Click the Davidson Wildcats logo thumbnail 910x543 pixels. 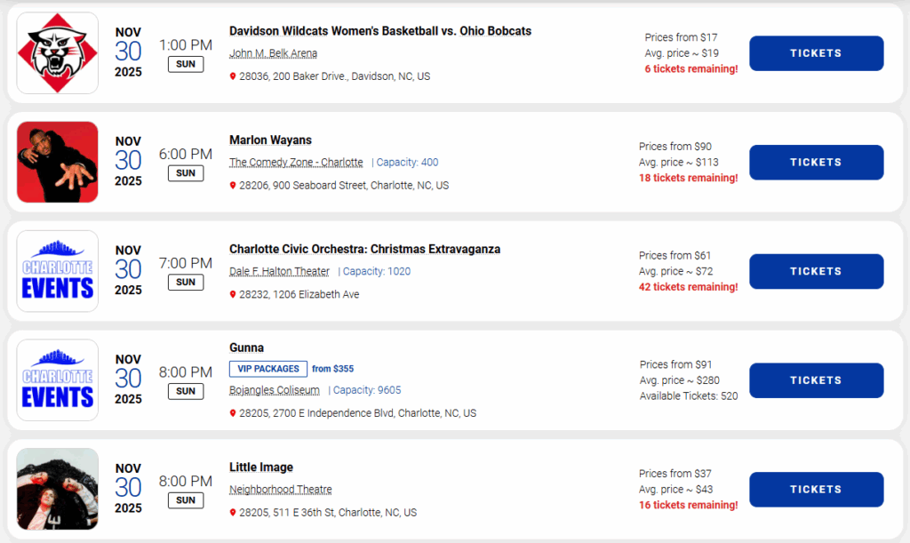(57, 53)
